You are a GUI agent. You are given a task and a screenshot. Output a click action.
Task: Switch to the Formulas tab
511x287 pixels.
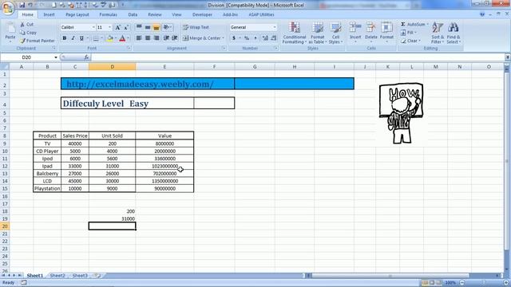[x=109, y=14]
